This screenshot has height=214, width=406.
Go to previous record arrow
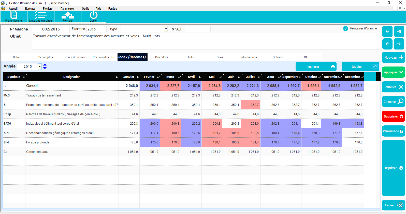pyautogui.click(x=387, y=44)
